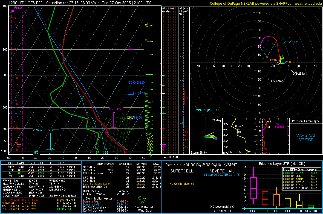Image resolution: width=323 pixels, height=214 pixels.
Task: Click the '229/43 LM' hodograph label
Action: coord(291,42)
